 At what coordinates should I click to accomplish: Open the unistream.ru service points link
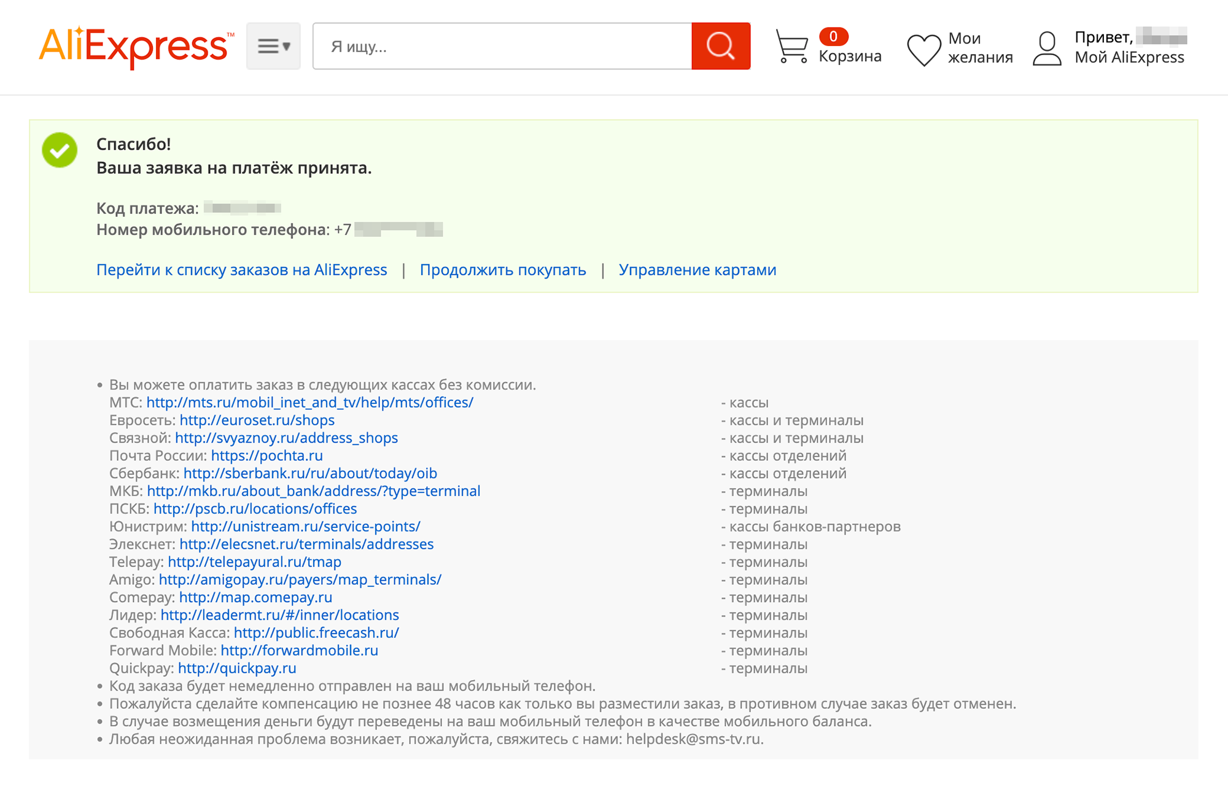point(306,527)
